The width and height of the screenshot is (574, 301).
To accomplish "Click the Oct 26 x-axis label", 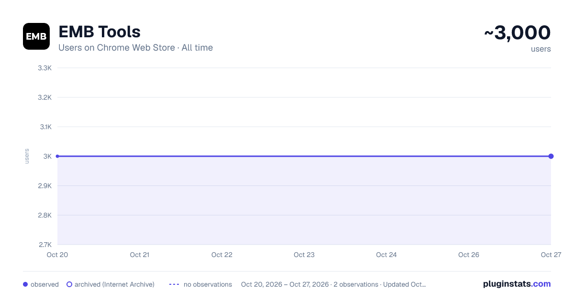I will click(469, 255).
